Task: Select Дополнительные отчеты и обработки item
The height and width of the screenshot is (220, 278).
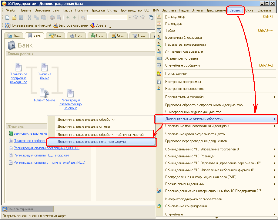Action: 216,119
